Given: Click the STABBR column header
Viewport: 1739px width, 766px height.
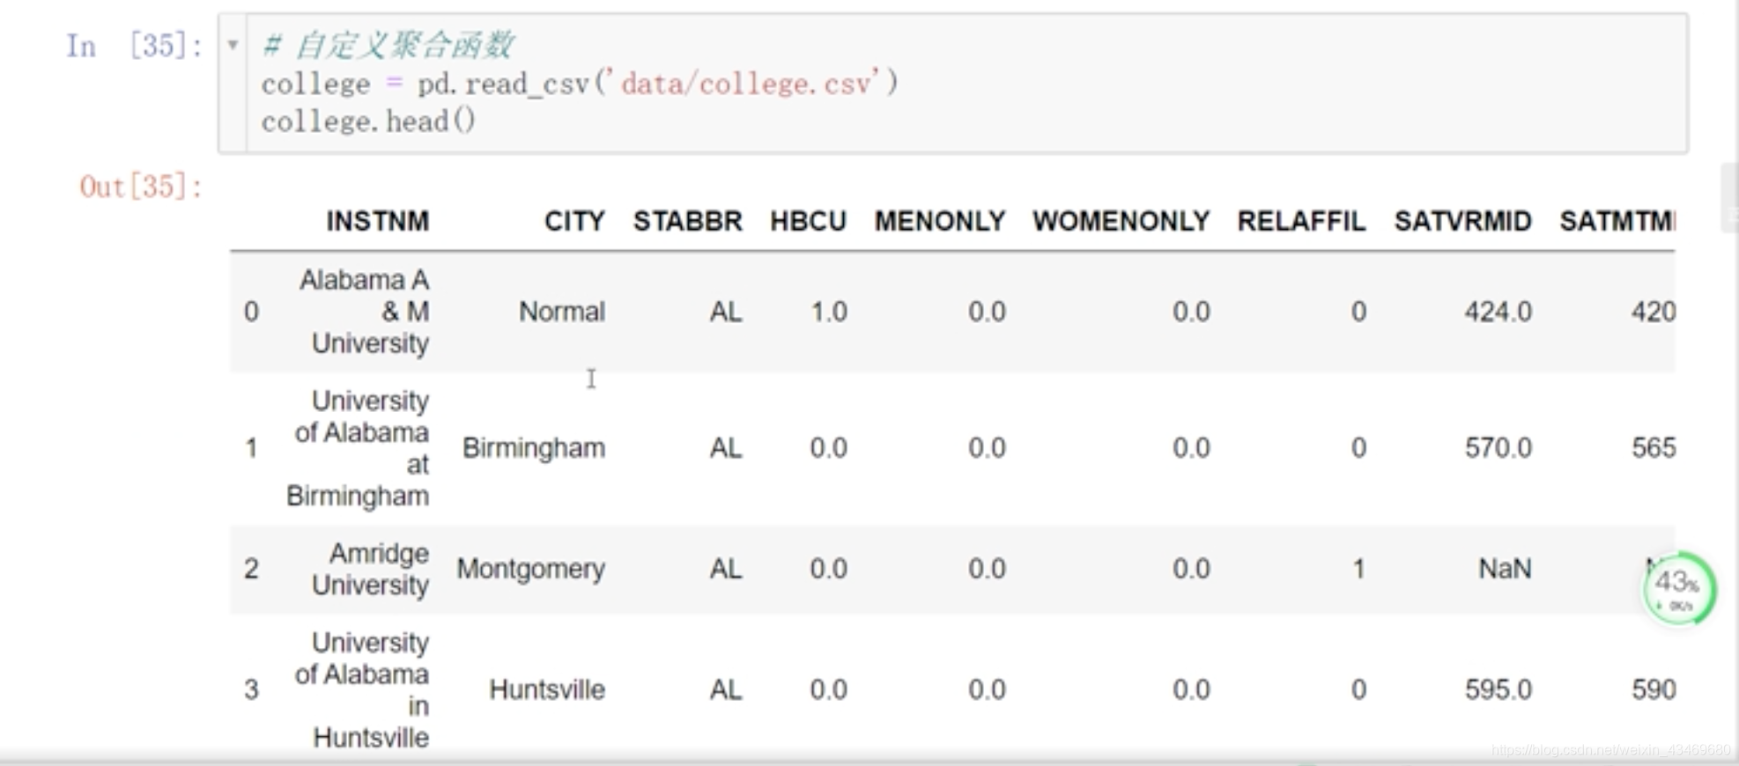Looking at the screenshot, I should coord(687,221).
